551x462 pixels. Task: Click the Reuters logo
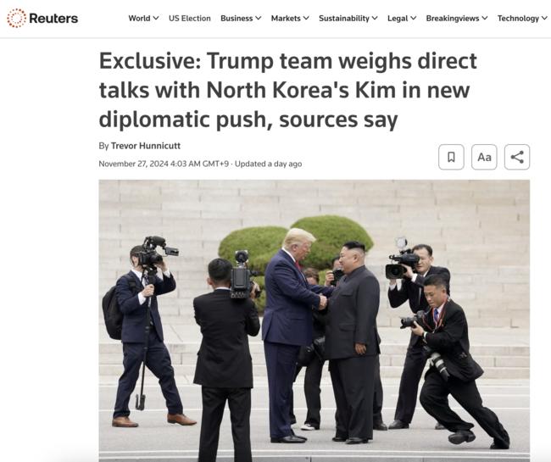pyautogui.click(x=42, y=18)
